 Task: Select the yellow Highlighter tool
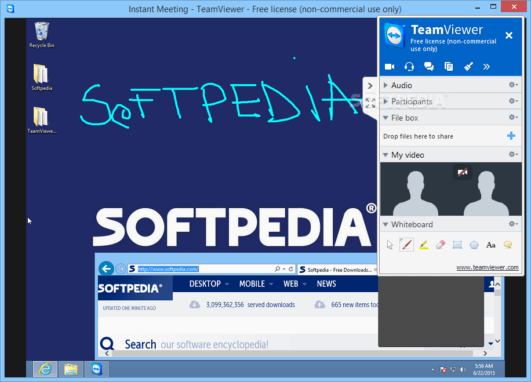click(424, 245)
